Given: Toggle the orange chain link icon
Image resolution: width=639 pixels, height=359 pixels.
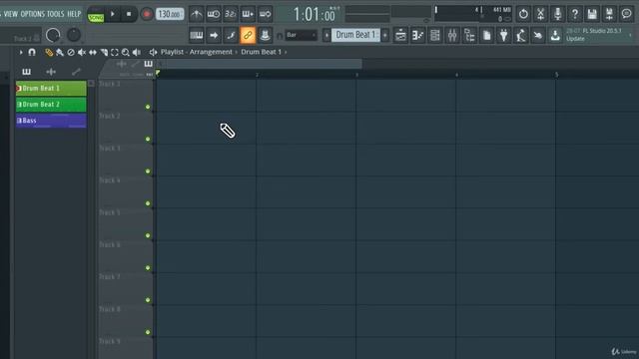Looking at the screenshot, I should 248,36.
